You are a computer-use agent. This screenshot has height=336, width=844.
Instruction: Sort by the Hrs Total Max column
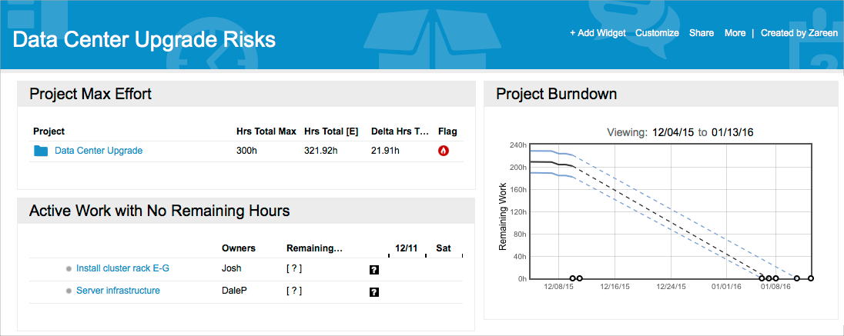266,131
